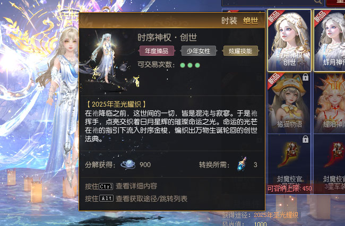345x226 pixels.
Task: Click the lock icon on 封魔校官 card
Action: coord(305,139)
